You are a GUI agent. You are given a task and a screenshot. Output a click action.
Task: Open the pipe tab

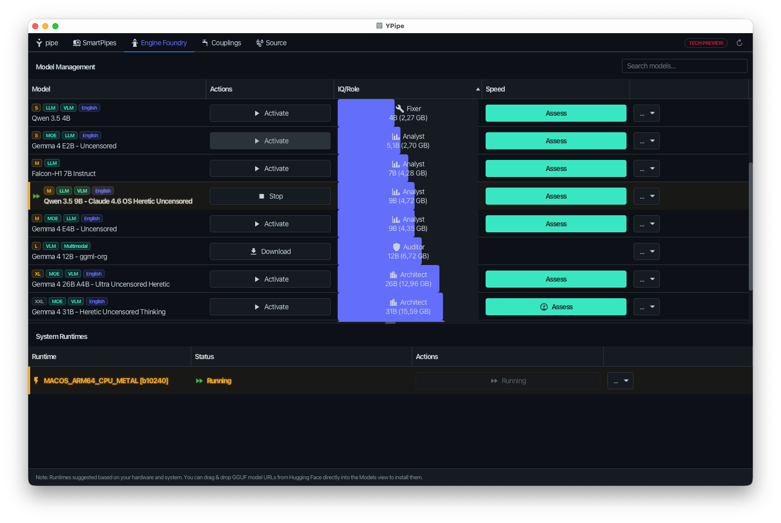coord(47,43)
